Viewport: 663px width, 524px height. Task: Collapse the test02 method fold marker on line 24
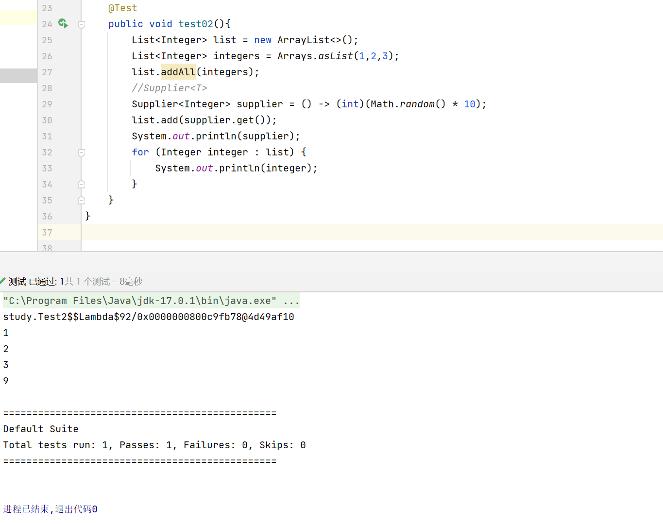coord(82,24)
